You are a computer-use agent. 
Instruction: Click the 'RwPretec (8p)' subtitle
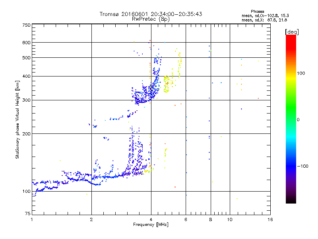coord(151,19)
